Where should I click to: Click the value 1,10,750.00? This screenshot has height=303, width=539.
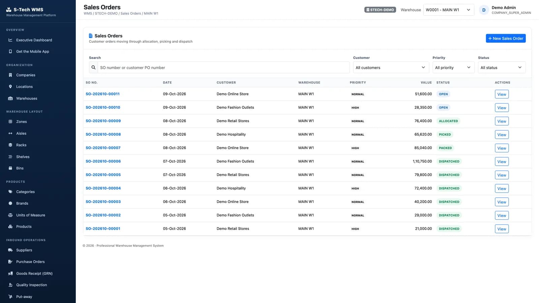[x=422, y=161]
